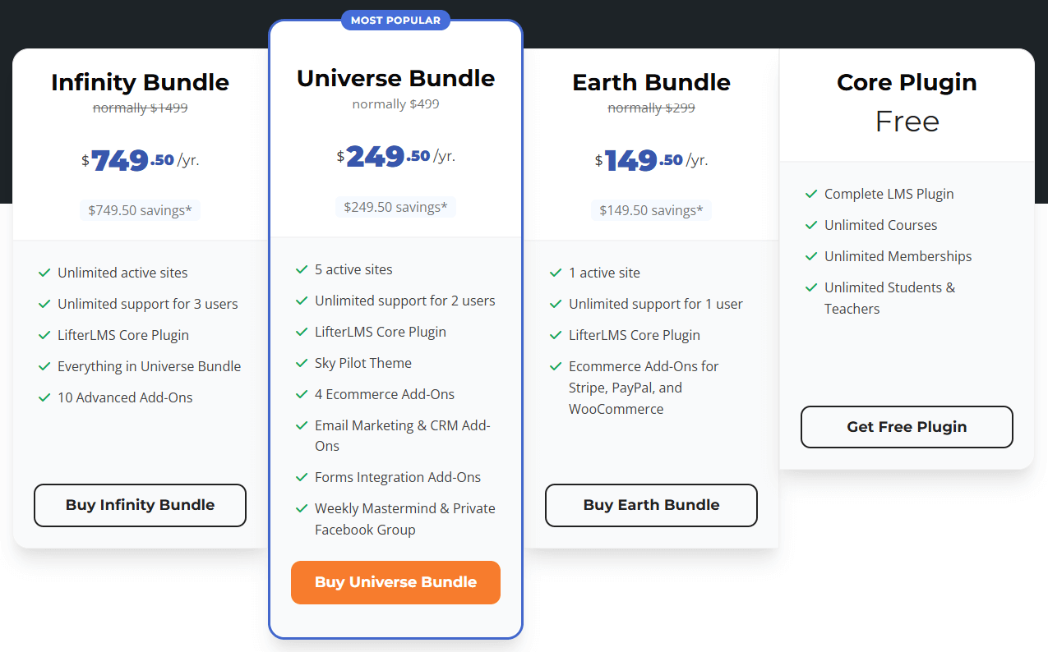Screen dimensions: 1048x652
Task: Click the checkmark next to 4 Ecommerce Add-Ons
Action: pos(302,394)
